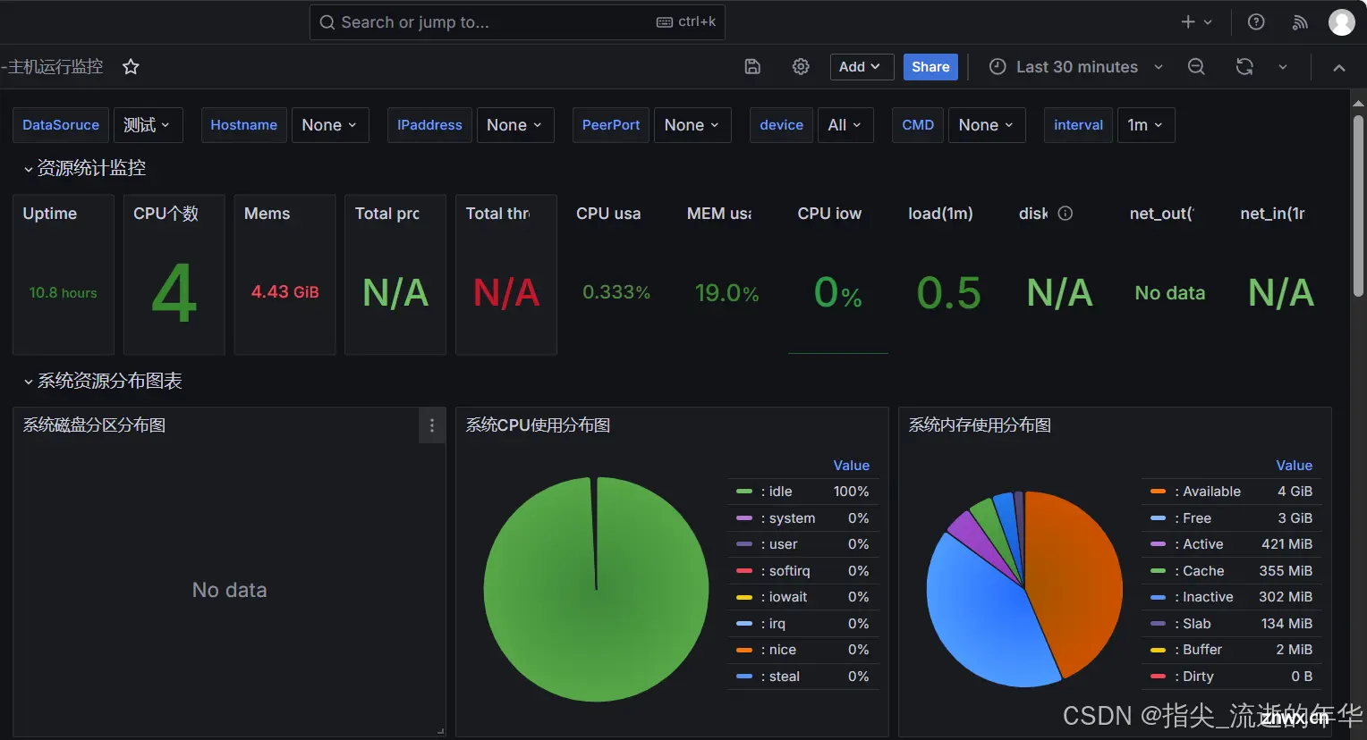Open the user profile avatar

point(1341,22)
